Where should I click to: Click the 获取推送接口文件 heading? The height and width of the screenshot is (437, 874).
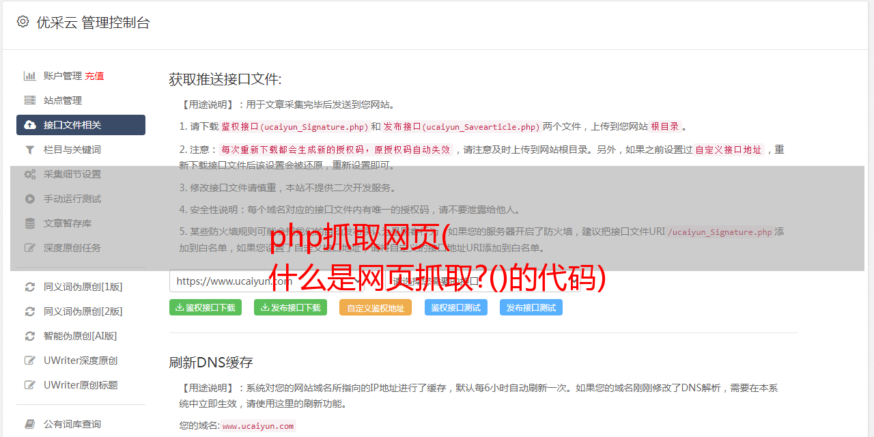[x=225, y=79]
